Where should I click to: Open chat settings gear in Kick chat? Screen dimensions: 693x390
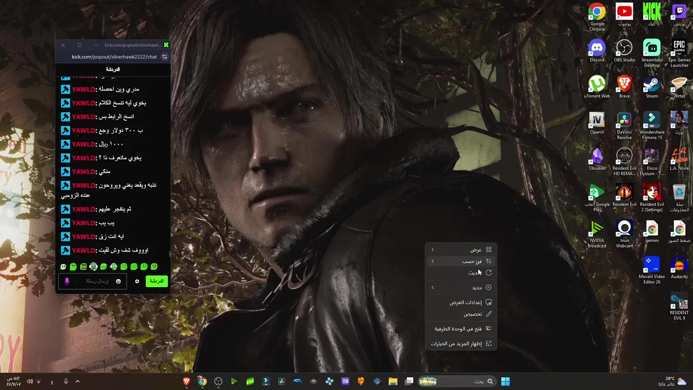pos(137,281)
